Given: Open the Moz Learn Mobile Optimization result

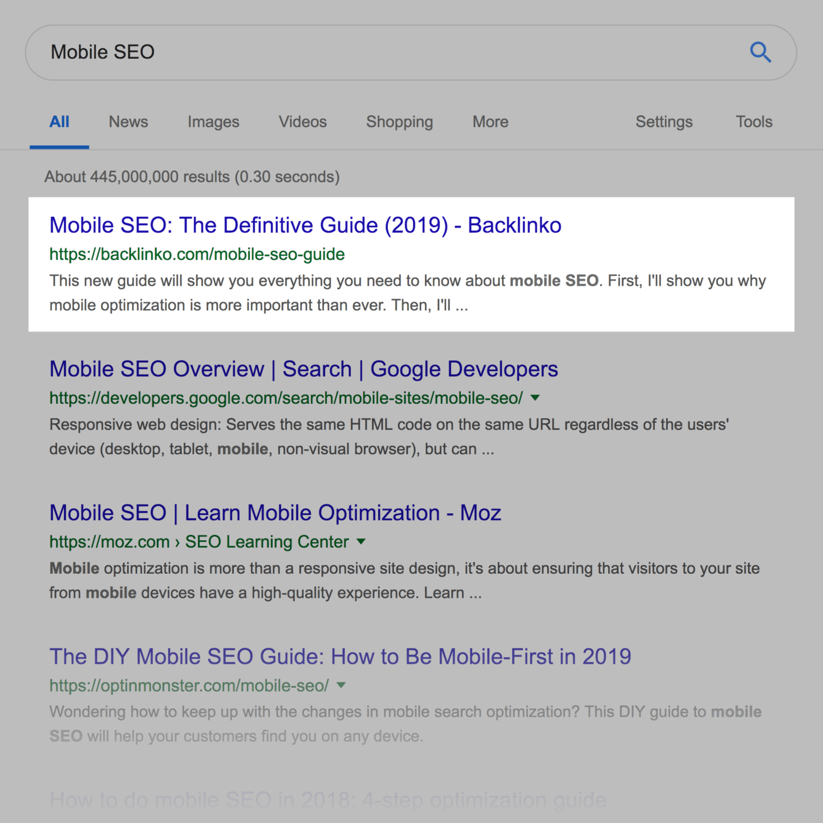Looking at the screenshot, I should (275, 513).
